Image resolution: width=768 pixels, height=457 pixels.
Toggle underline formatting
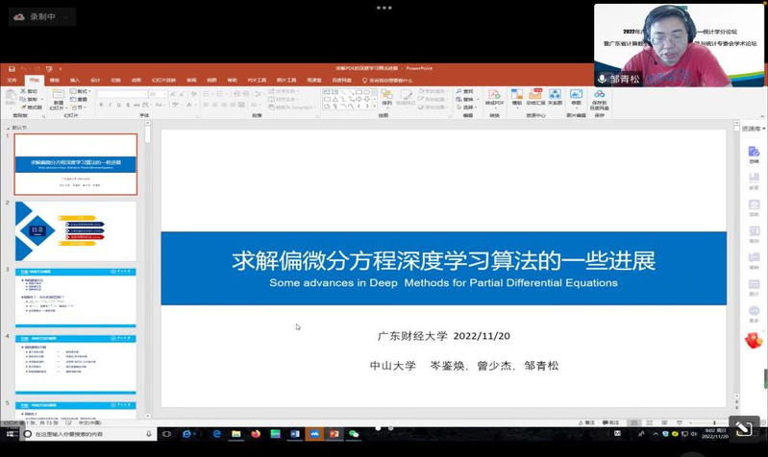pyautogui.click(x=118, y=105)
